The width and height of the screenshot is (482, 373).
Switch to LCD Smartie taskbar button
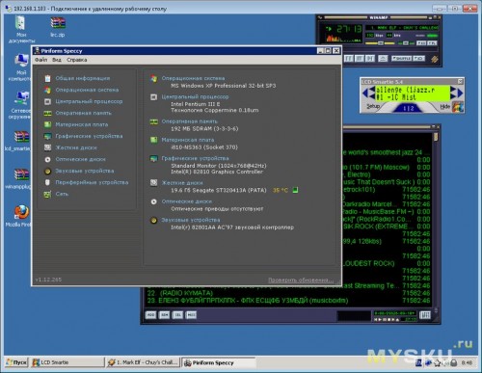click(67, 362)
